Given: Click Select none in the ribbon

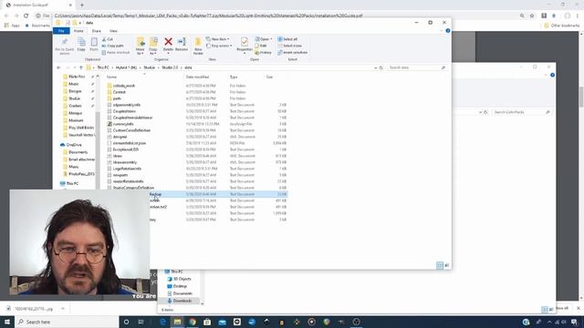Looking at the screenshot, I should click(290, 46).
